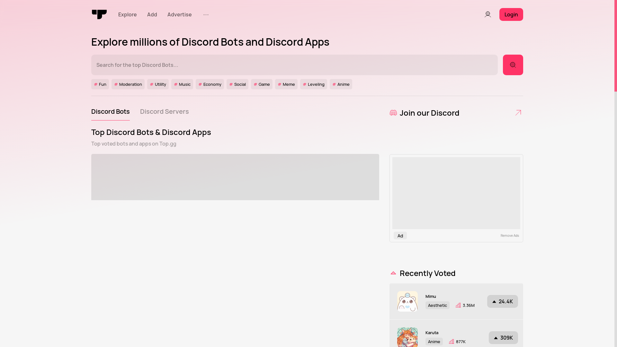The image size is (617, 347).
Task: Open the three-dots more menu
Action: pyautogui.click(x=206, y=14)
